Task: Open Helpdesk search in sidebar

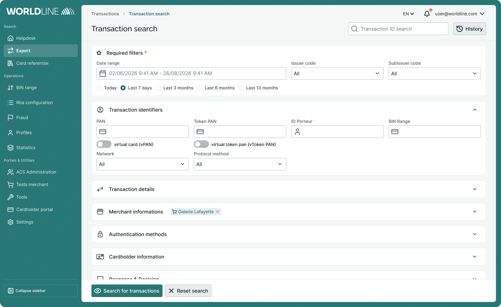Action: tap(41, 38)
